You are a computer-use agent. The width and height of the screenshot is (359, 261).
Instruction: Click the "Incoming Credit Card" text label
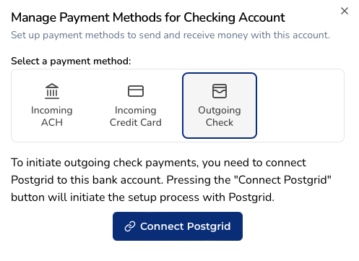pyautogui.click(x=136, y=116)
